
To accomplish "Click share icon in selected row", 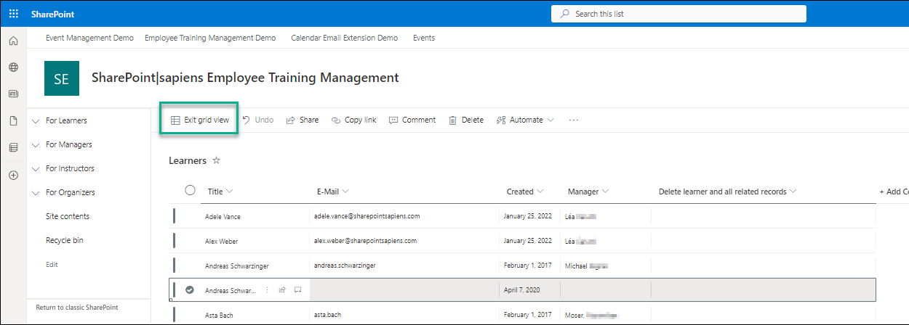I will (x=282, y=289).
